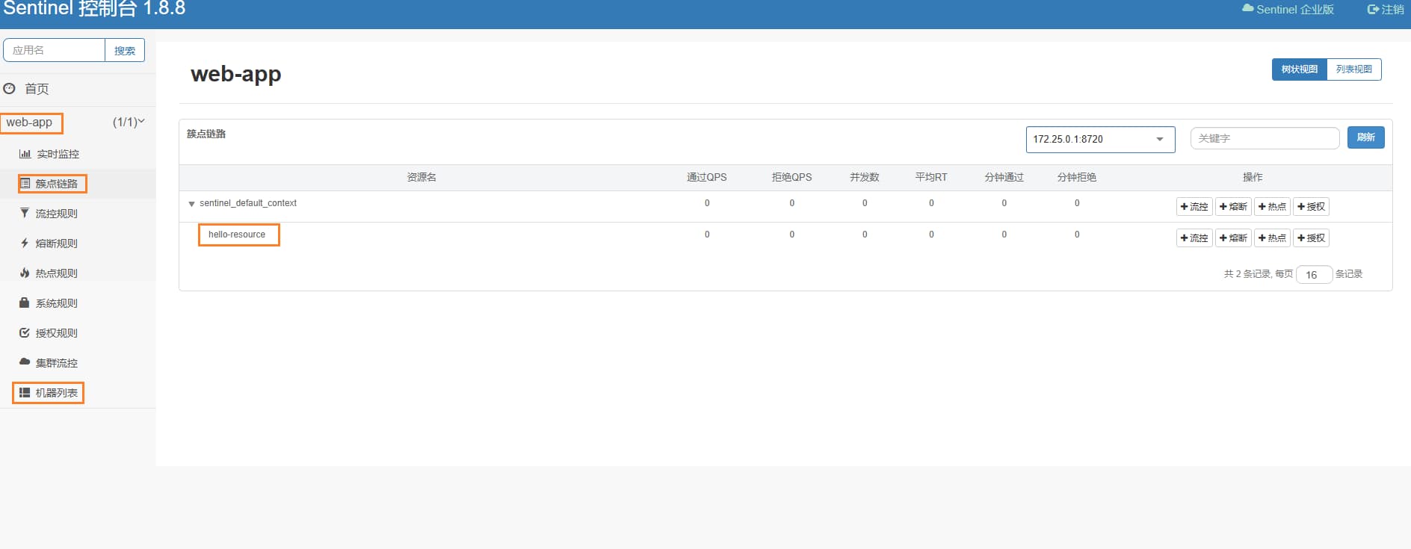The image size is (1411, 549).
Task: Click the home clock icon beside 首页
Action: tap(9, 88)
